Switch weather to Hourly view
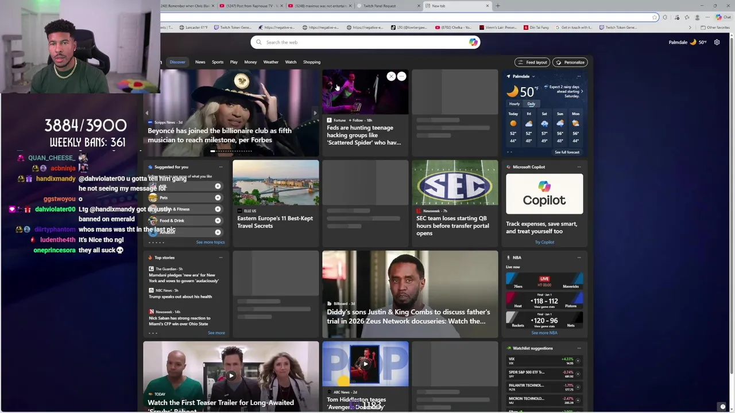 tap(514, 104)
